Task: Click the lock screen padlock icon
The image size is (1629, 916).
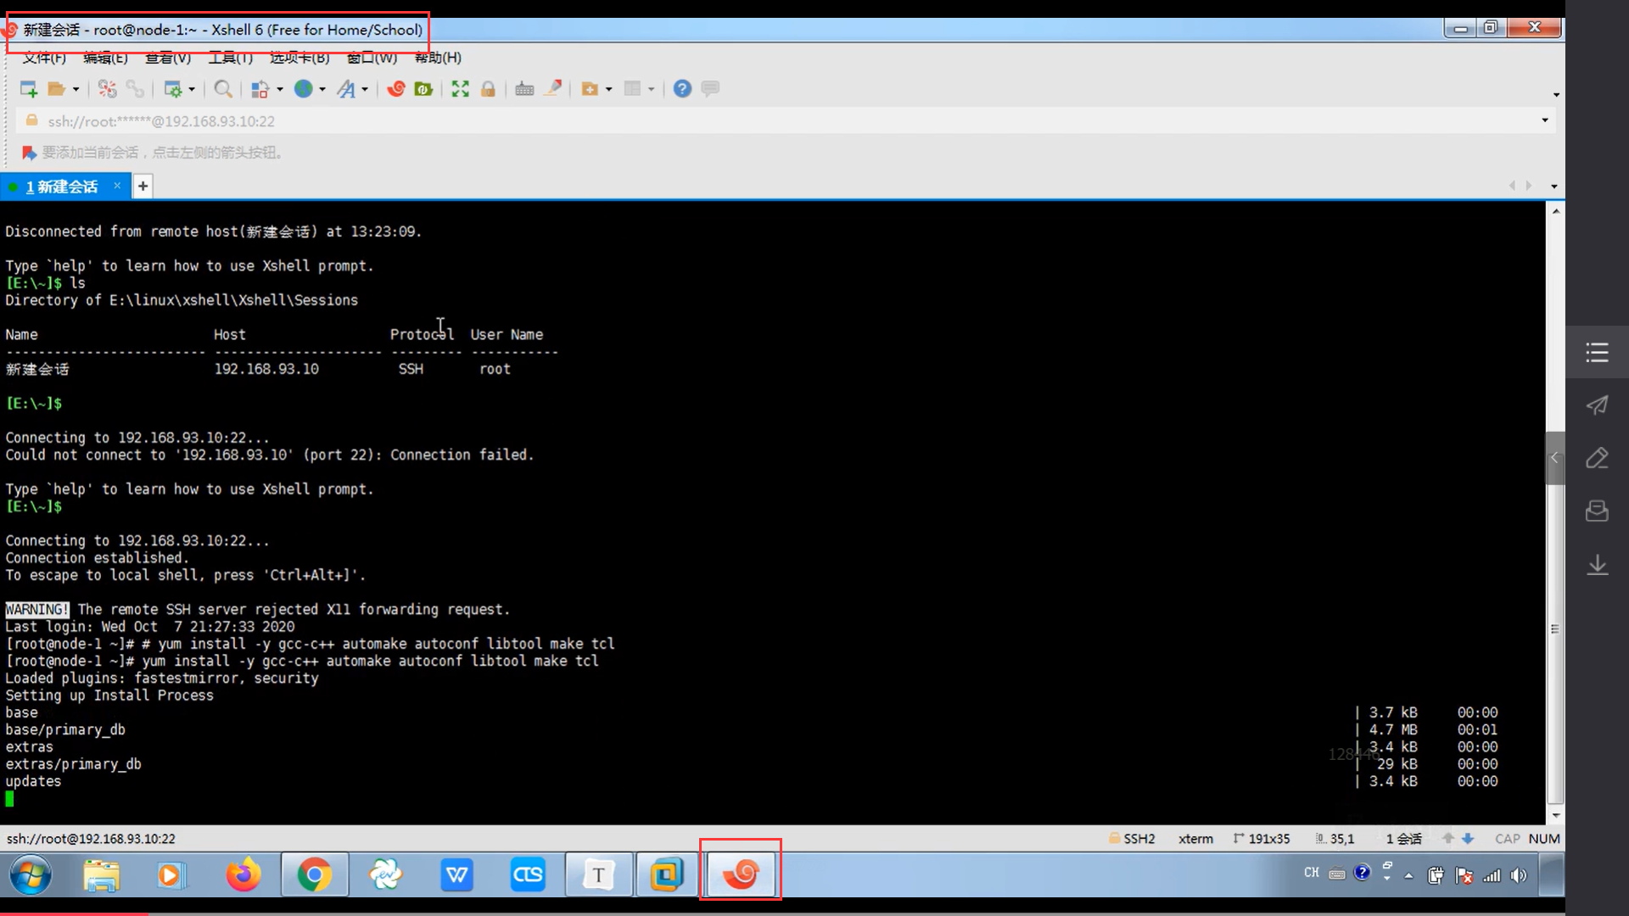Action: (488, 89)
